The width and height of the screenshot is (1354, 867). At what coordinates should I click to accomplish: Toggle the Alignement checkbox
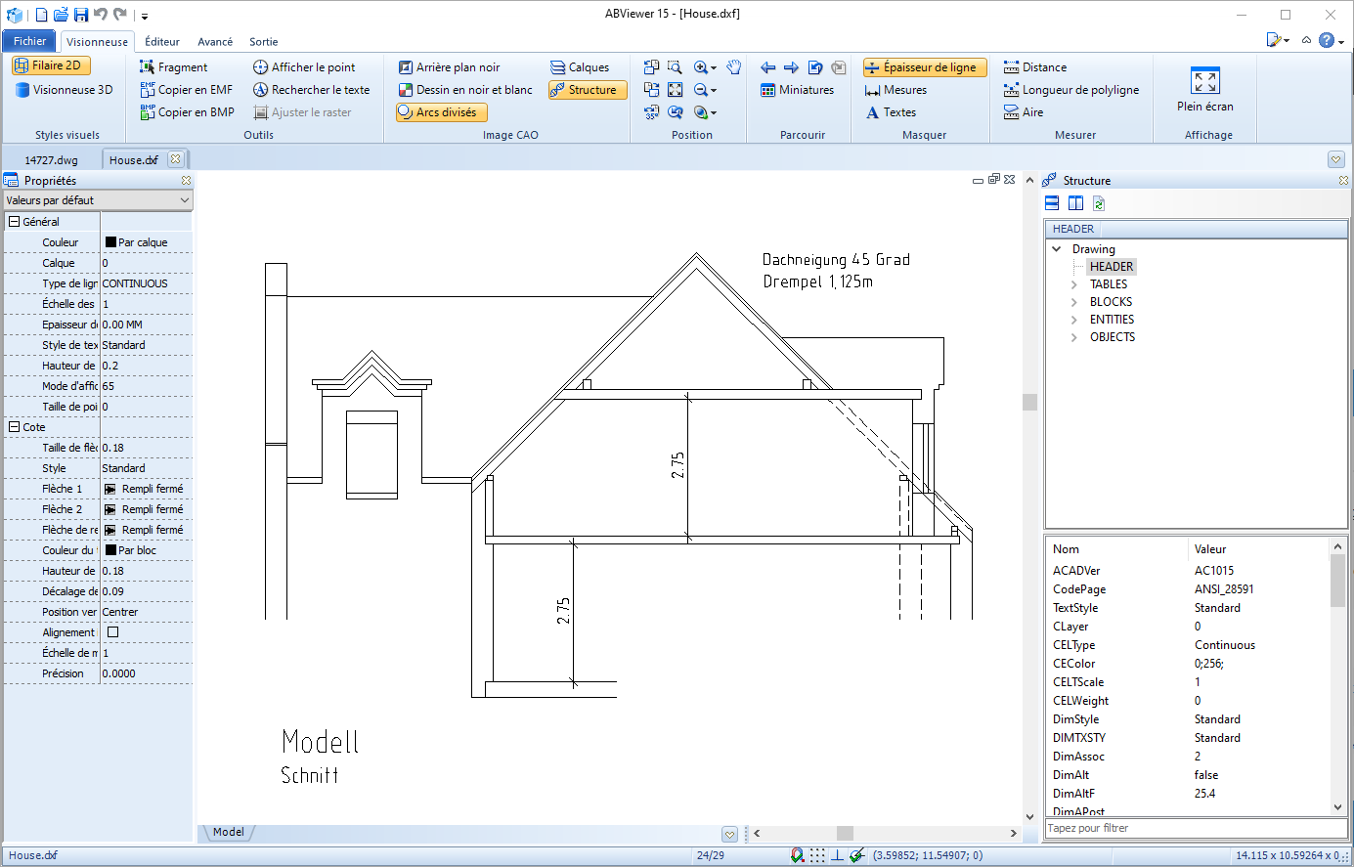click(112, 632)
